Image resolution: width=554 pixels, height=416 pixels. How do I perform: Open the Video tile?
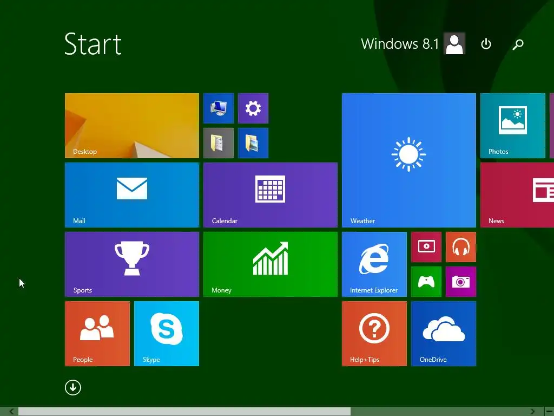[x=426, y=247]
